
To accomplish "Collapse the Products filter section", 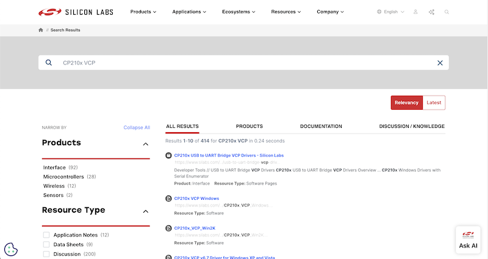I will click(145, 144).
